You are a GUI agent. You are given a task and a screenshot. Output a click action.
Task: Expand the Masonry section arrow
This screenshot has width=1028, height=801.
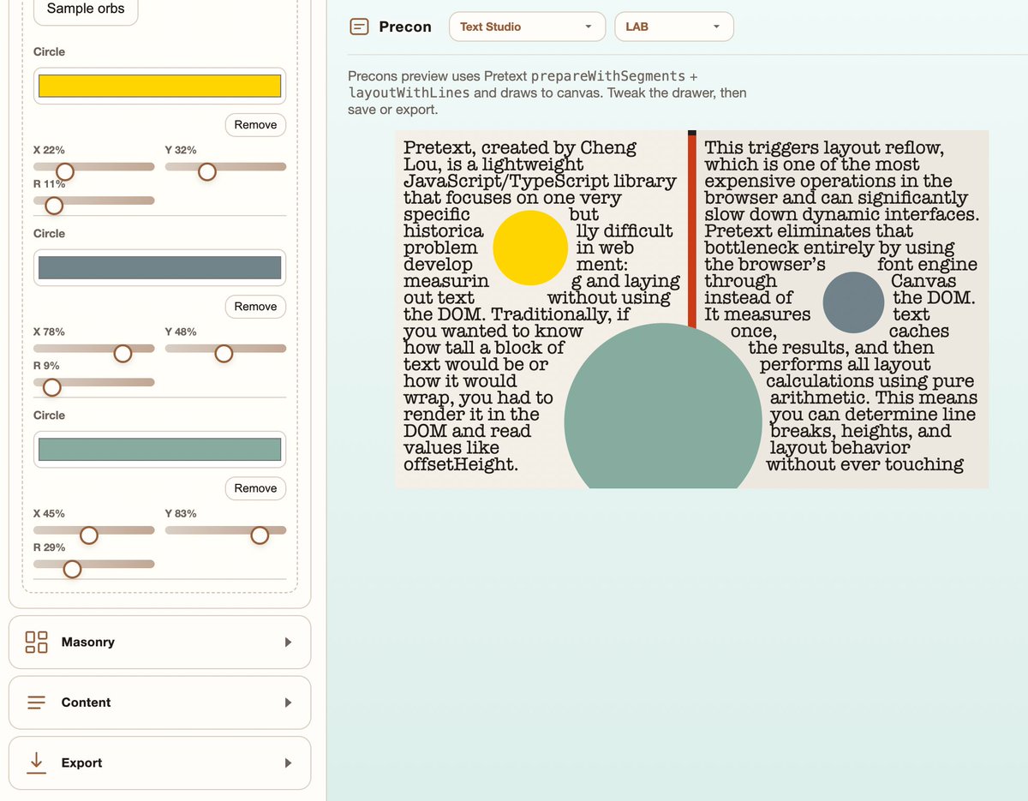point(288,642)
